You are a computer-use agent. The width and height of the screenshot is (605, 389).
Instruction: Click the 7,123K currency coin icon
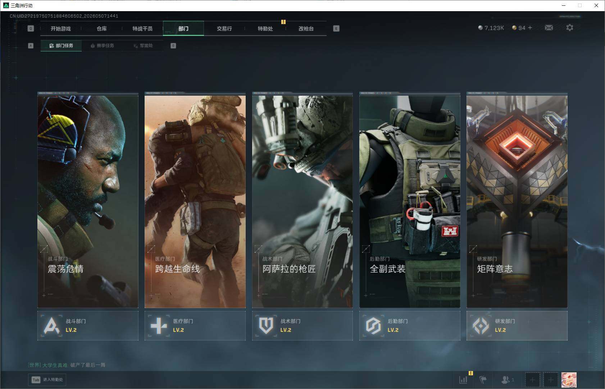(480, 28)
